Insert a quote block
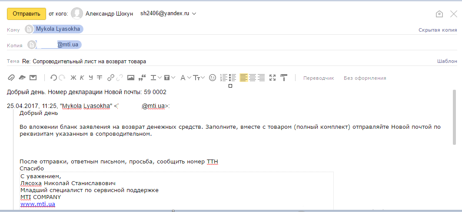 click(142, 78)
